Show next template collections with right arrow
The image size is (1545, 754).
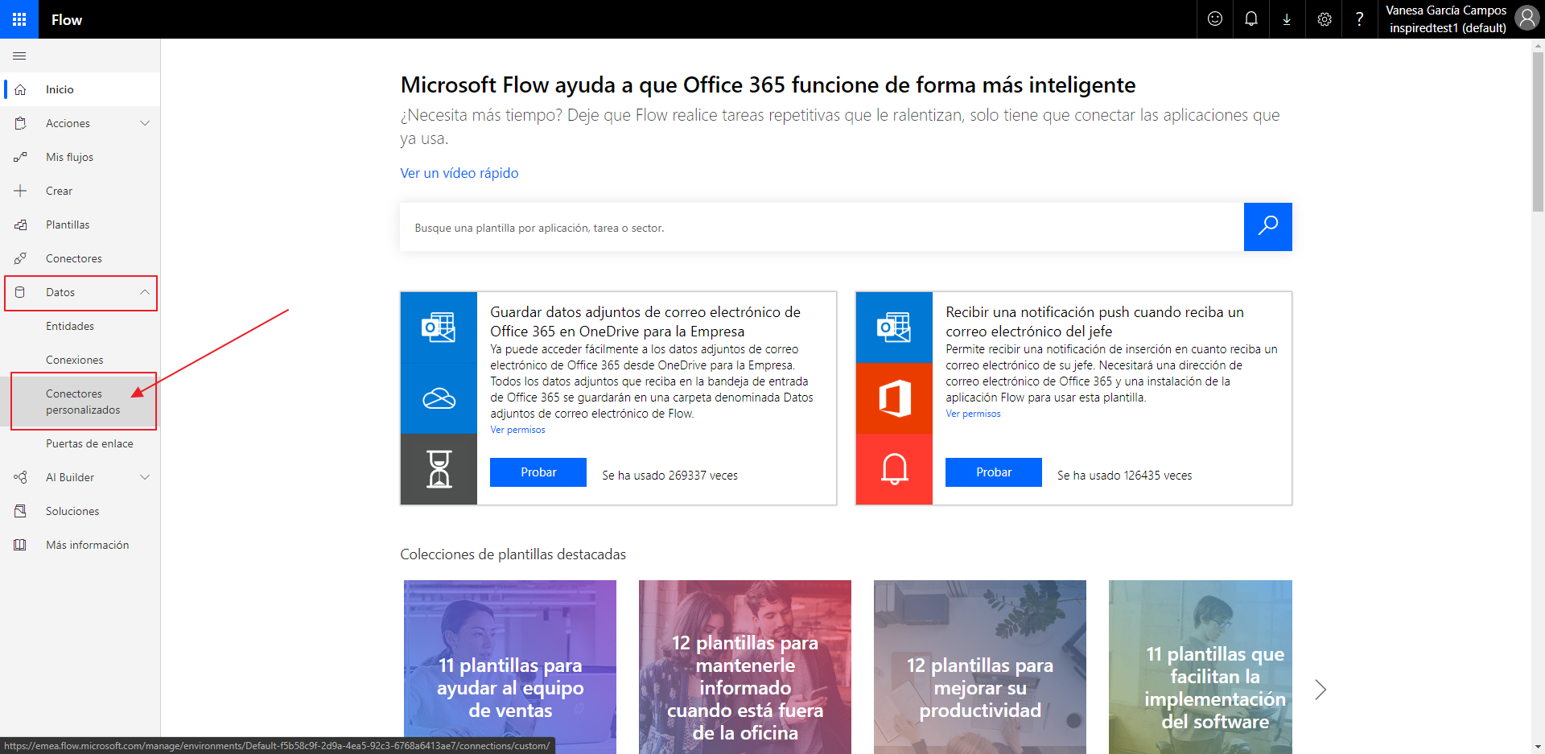click(x=1320, y=690)
